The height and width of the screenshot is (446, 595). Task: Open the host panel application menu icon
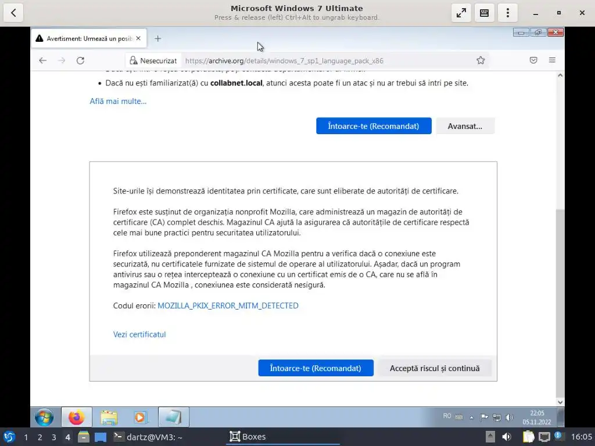(x=9, y=437)
